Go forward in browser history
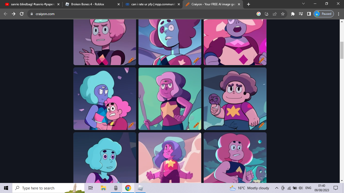 coord(14,14)
